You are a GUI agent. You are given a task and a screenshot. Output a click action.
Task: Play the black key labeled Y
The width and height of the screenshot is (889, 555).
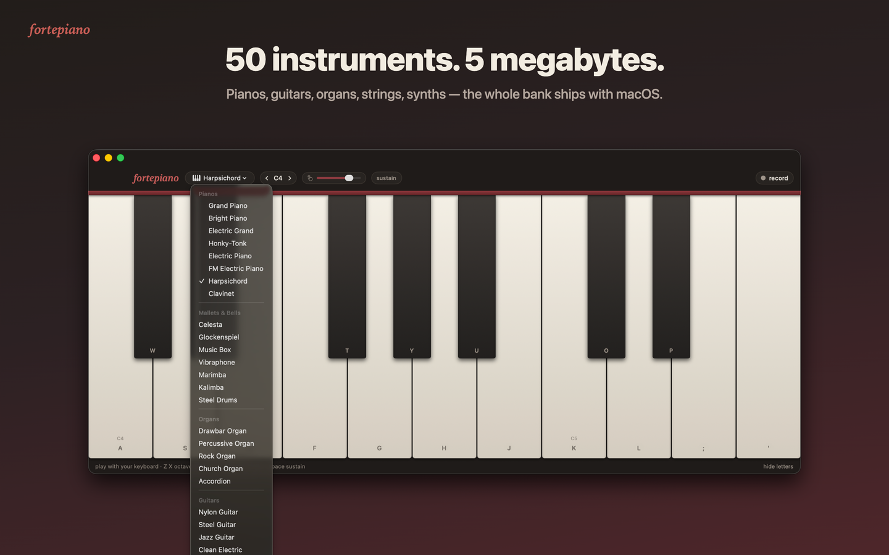coord(412,276)
